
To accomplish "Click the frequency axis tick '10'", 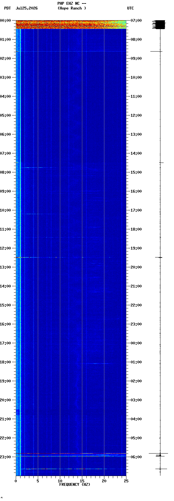I will 60,481.
